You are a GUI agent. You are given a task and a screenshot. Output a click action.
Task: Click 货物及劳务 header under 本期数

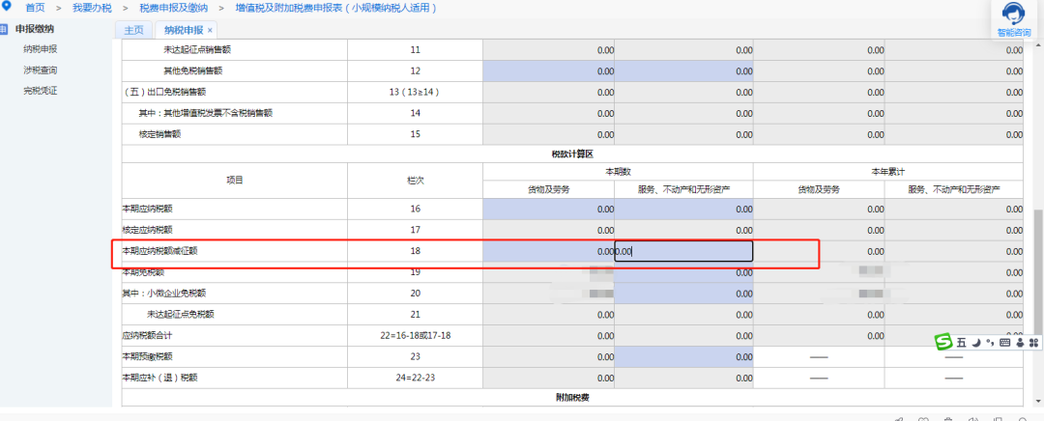(x=549, y=189)
